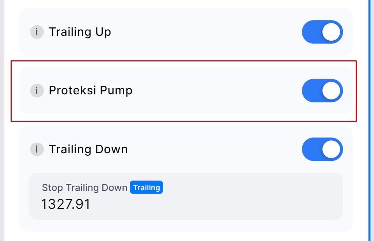Open the Proteksi Pump info icon
The width and height of the screenshot is (374, 241).
pos(37,90)
